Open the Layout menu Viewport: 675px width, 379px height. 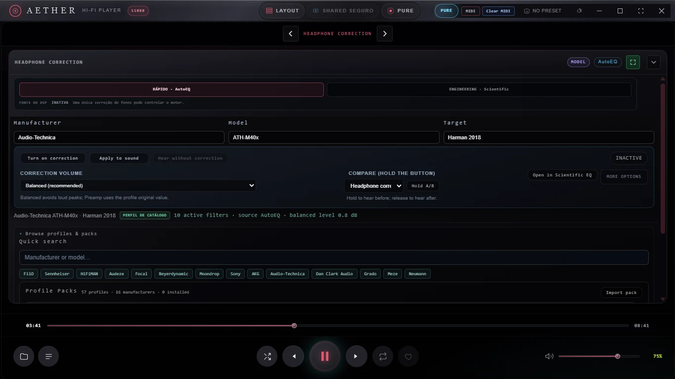282,11
